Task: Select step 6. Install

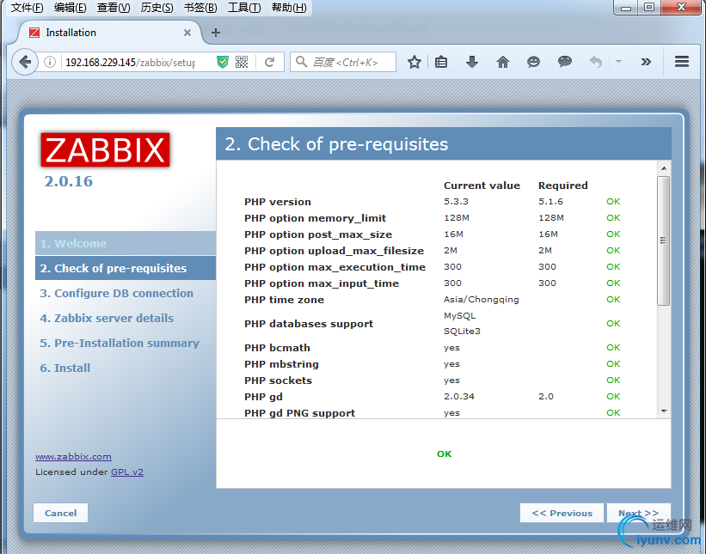Action: pyautogui.click(x=65, y=368)
